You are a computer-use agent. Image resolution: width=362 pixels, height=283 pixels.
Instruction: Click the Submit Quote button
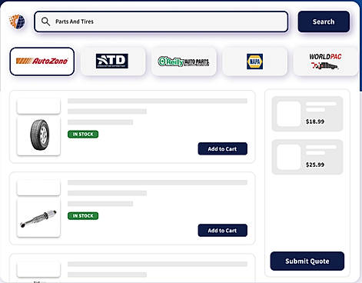pos(307,261)
